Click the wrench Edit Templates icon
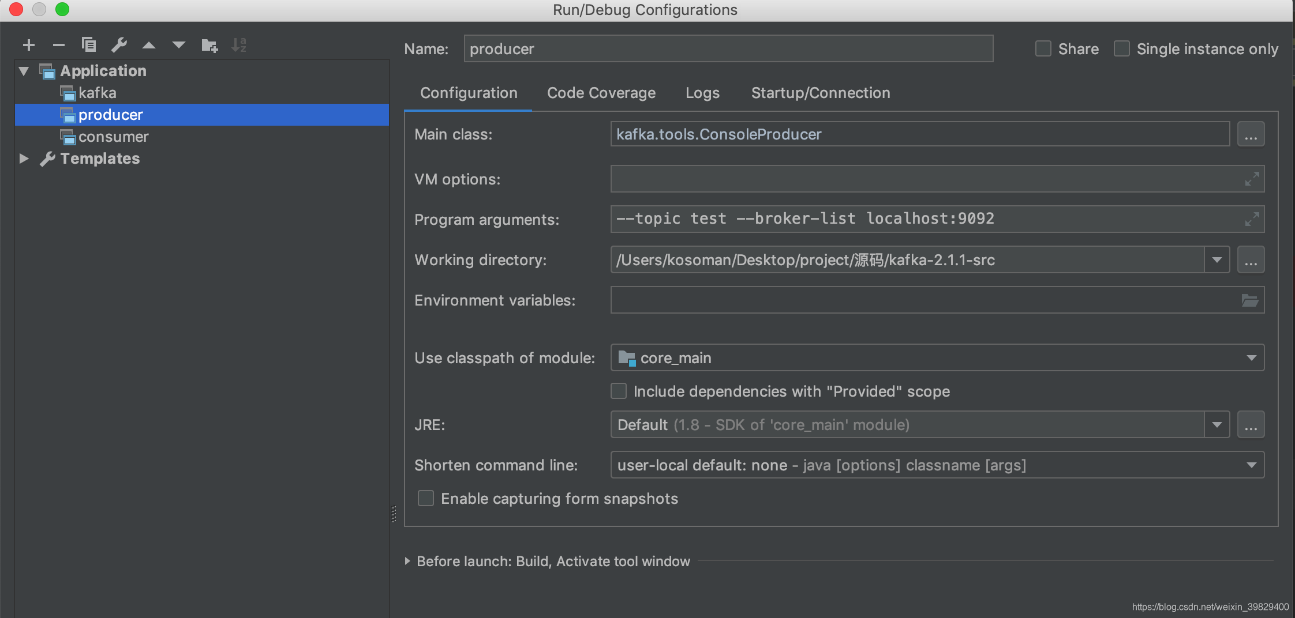1295x618 pixels. pos(119,45)
